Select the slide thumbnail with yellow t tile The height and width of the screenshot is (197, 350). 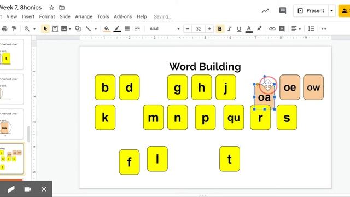point(11,54)
